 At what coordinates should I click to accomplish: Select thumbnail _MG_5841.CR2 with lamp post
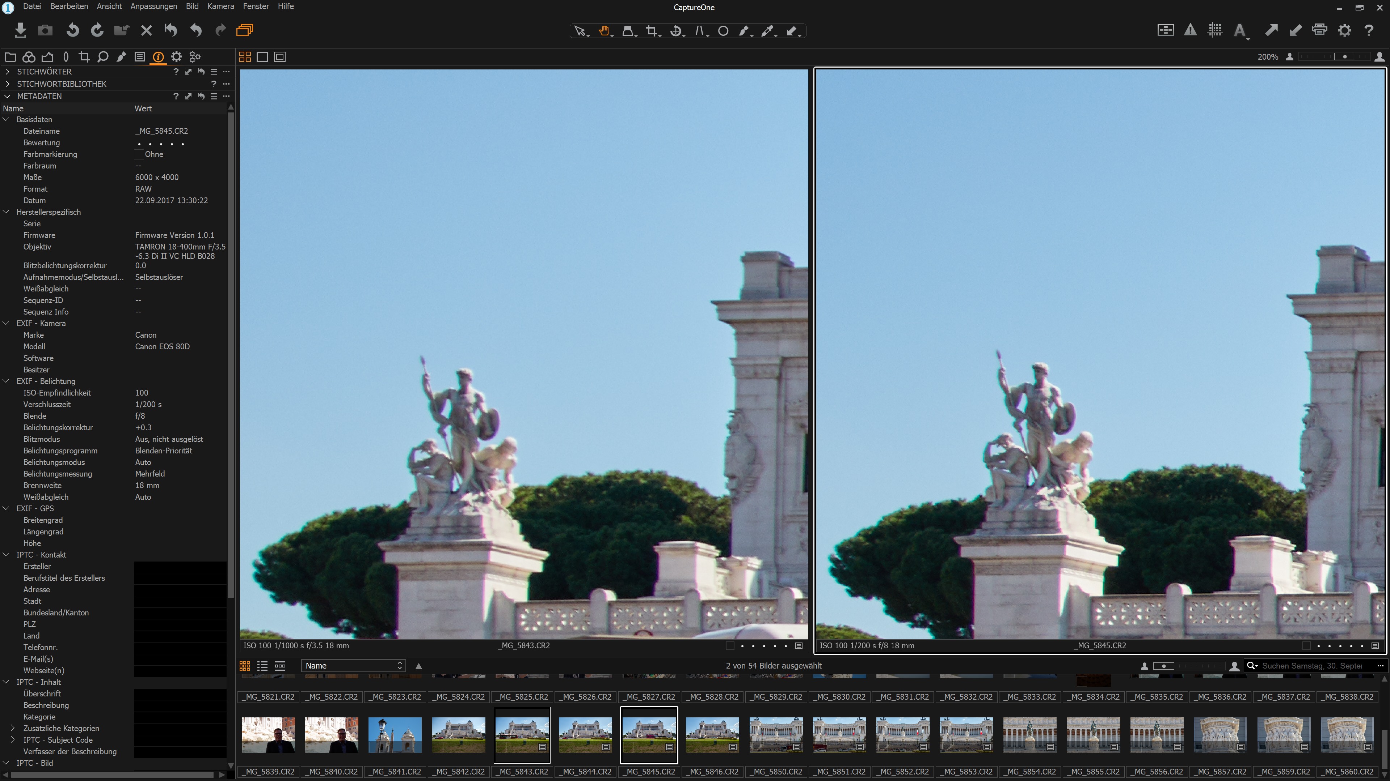pyautogui.click(x=395, y=735)
